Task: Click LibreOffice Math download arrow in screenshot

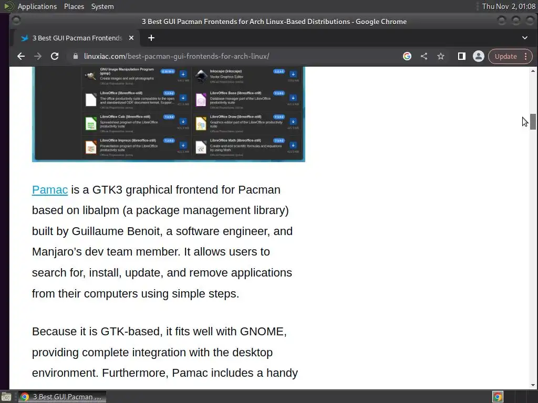Action: point(293,145)
